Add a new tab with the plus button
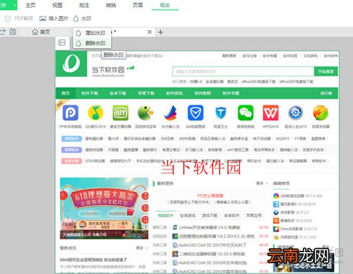 160,32
